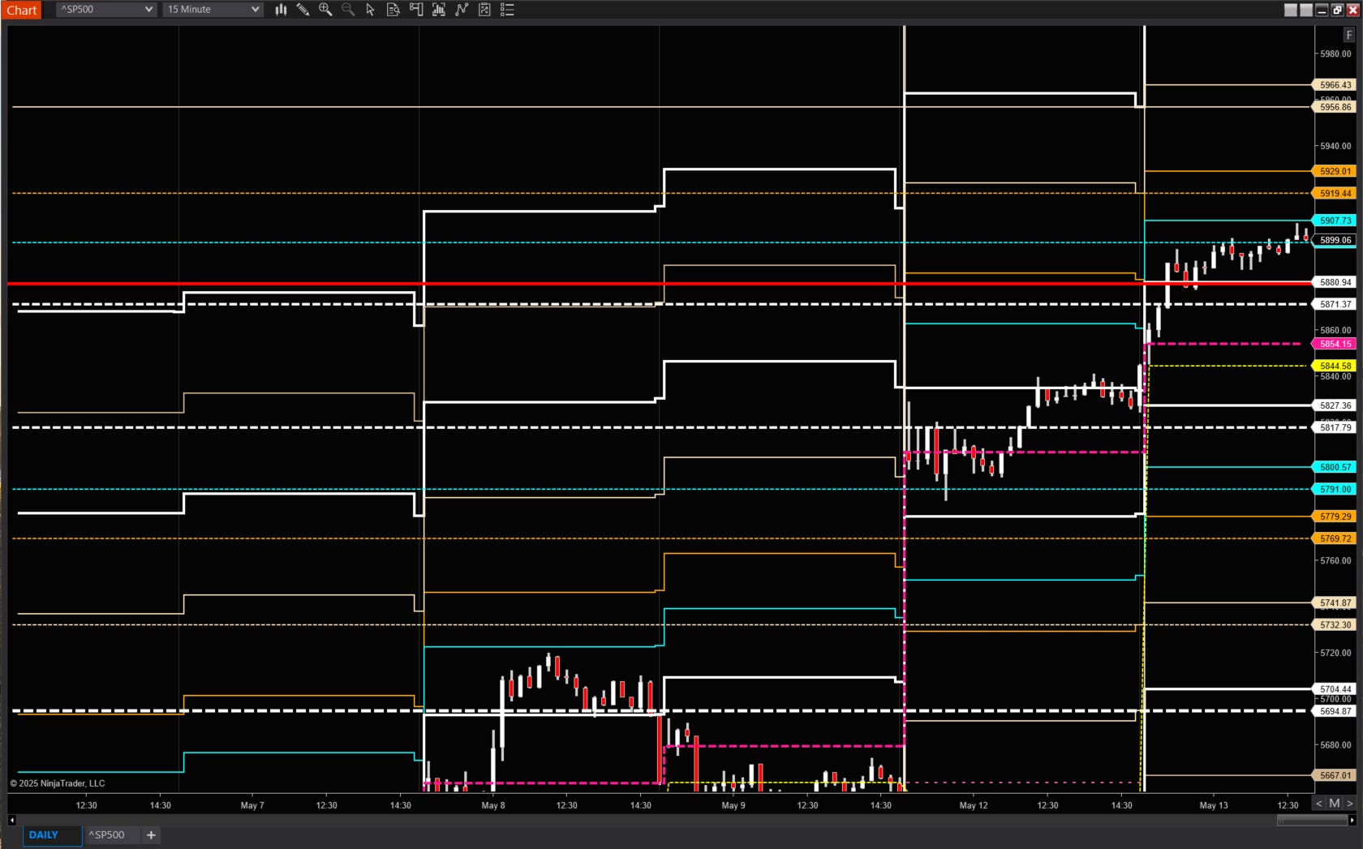This screenshot has height=849, width=1363.
Task: Click the M button below the price axis
Action: (x=1335, y=803)
